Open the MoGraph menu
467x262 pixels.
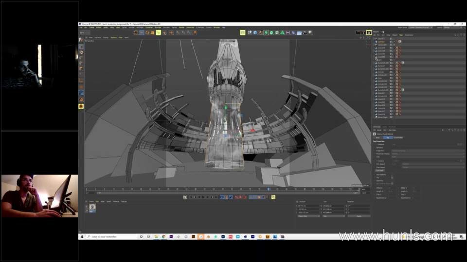point(140,28)
